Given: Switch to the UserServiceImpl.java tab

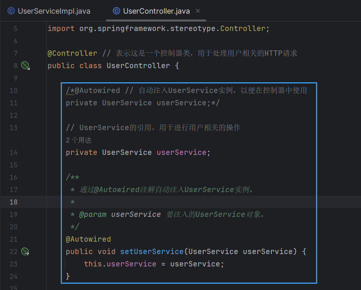Looking at the screenshot, I should 49,11.
